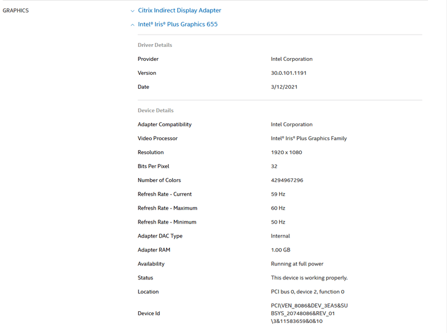Select the Bits Per Pixel label
Image resolution: width=447 pixels, height=333 pixels.
[153, 166]
